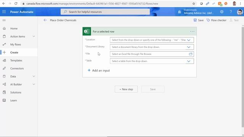Open the file browse folder icon

tap(191, 54)
